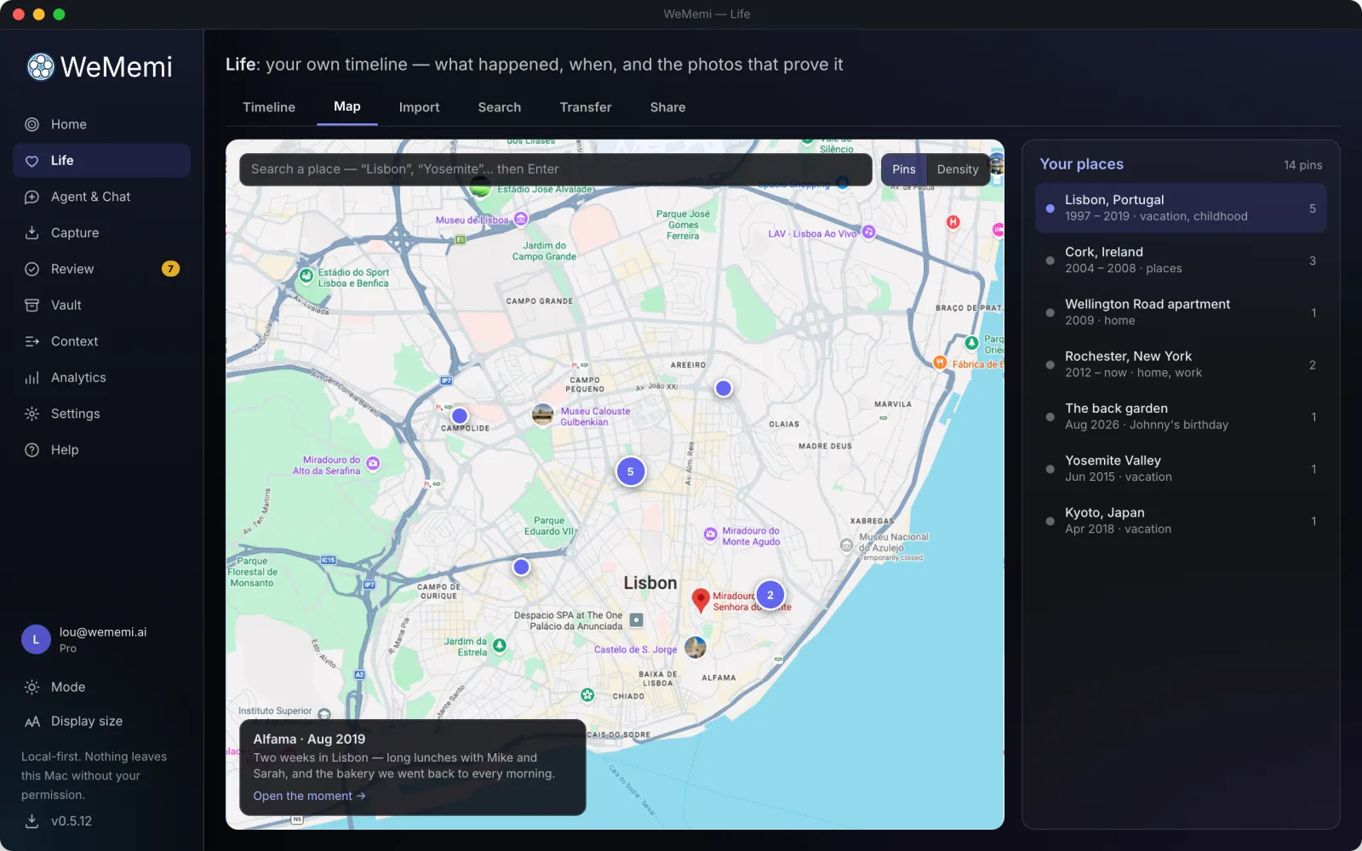
Task: Click the v0.5.12 download icon
Action: pyautogui.click(x=31, y=821)
